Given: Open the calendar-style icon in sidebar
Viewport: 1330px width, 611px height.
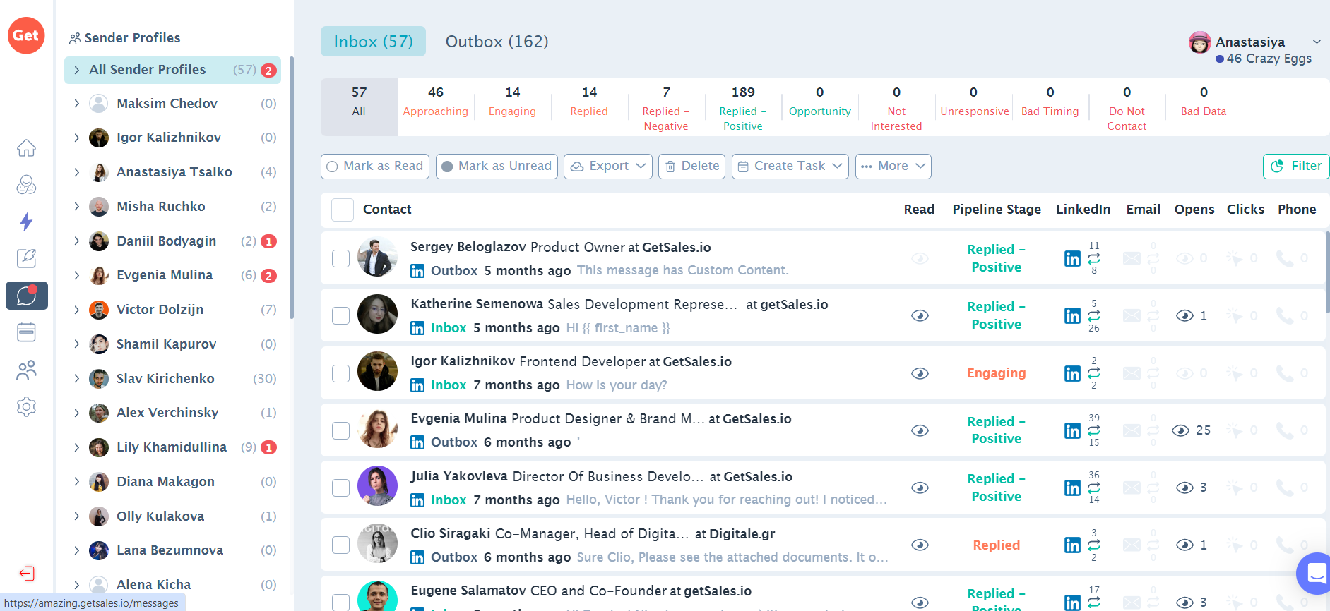Looking at the screenshot, I should [26, 332].
